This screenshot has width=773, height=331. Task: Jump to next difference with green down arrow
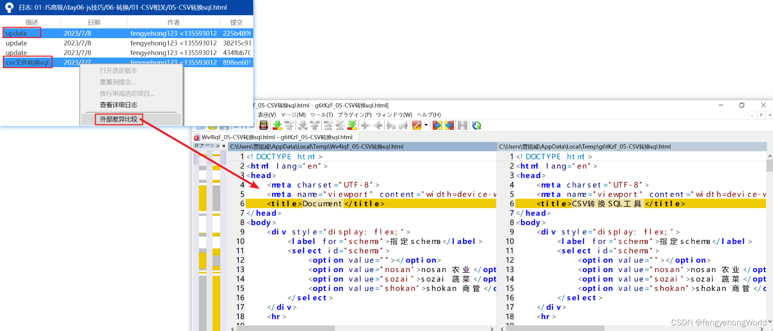[x=277, y=126]
